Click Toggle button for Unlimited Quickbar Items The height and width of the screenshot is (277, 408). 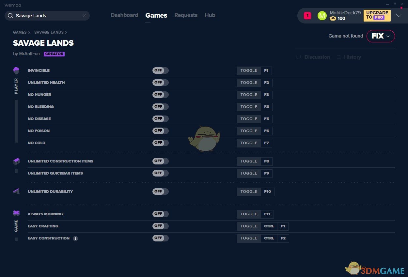point(249,173)
